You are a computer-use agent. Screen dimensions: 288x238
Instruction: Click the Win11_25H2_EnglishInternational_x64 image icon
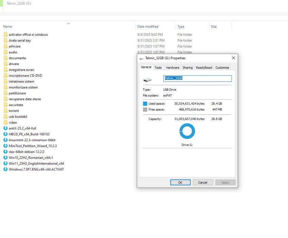5,164
